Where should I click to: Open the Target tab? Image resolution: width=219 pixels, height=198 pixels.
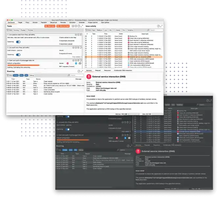click(x=20, y=22)
